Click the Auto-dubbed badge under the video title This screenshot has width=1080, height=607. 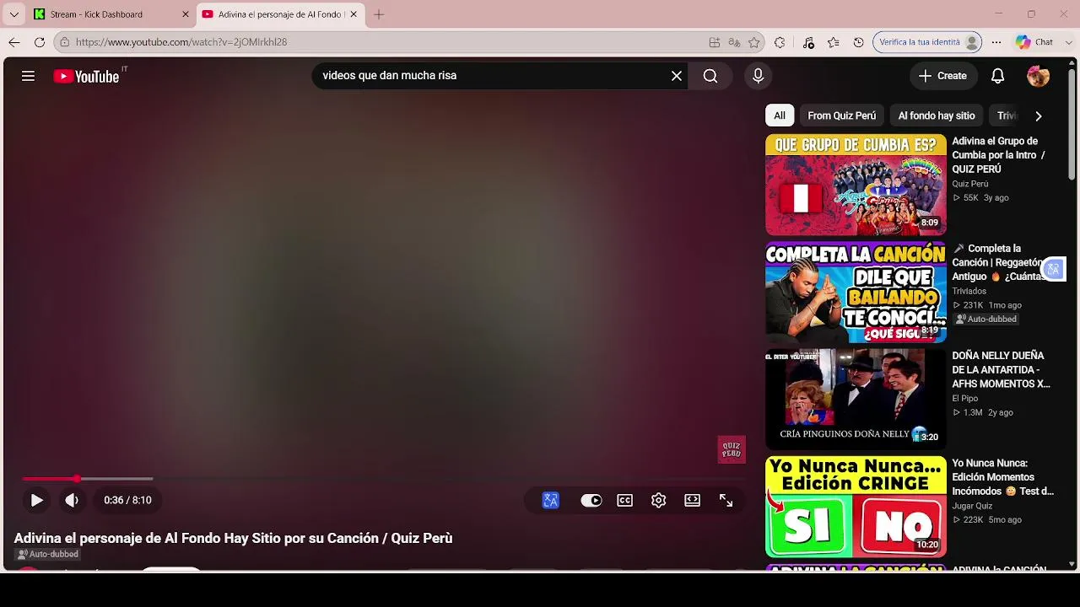pos(48,554)
